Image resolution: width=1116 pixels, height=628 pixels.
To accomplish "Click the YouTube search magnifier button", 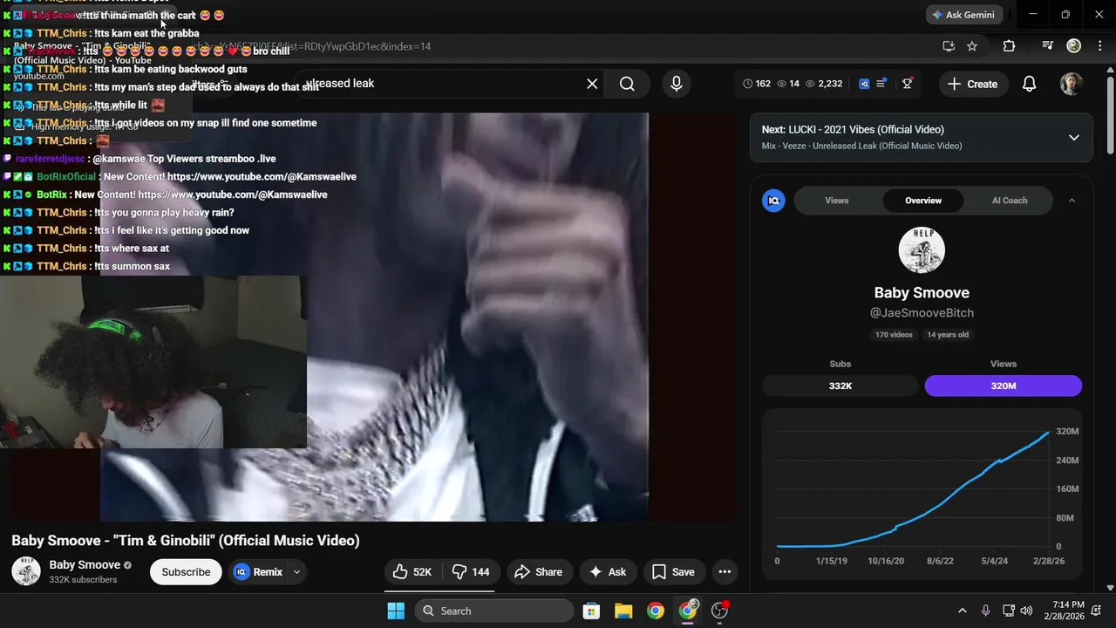I will [x=627, y=84].
